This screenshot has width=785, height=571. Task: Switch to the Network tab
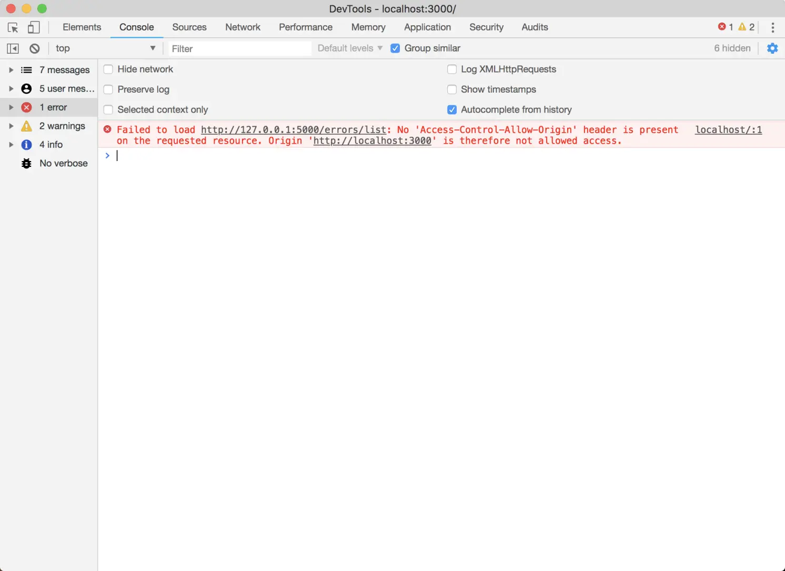point(243,27)
